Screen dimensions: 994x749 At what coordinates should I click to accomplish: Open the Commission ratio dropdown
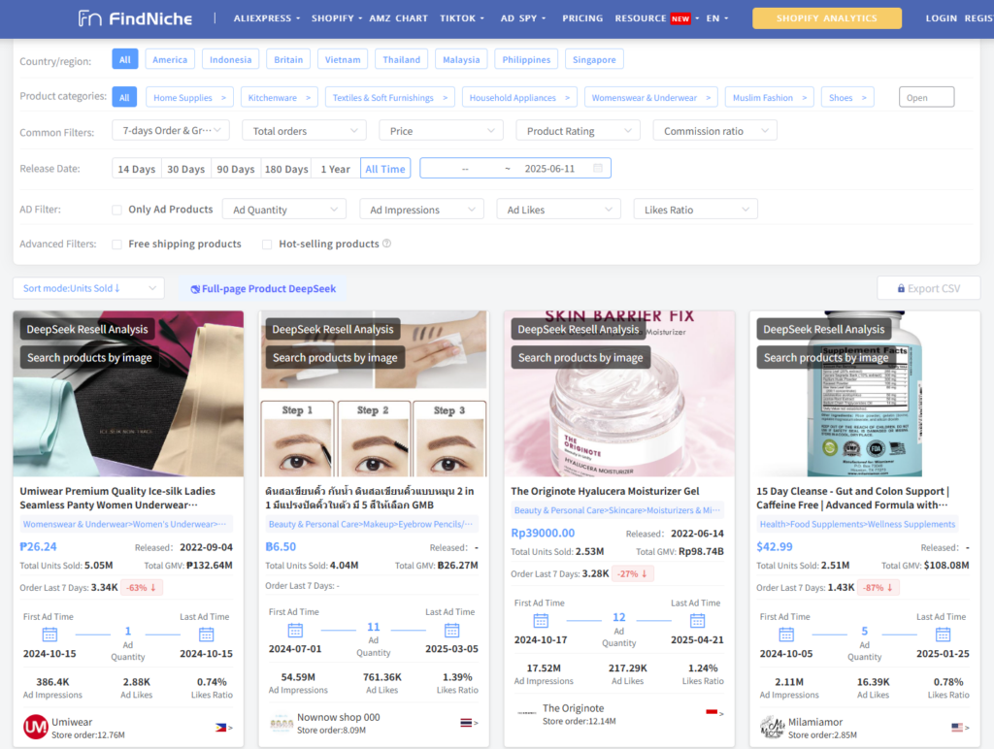tap(715, 131)
